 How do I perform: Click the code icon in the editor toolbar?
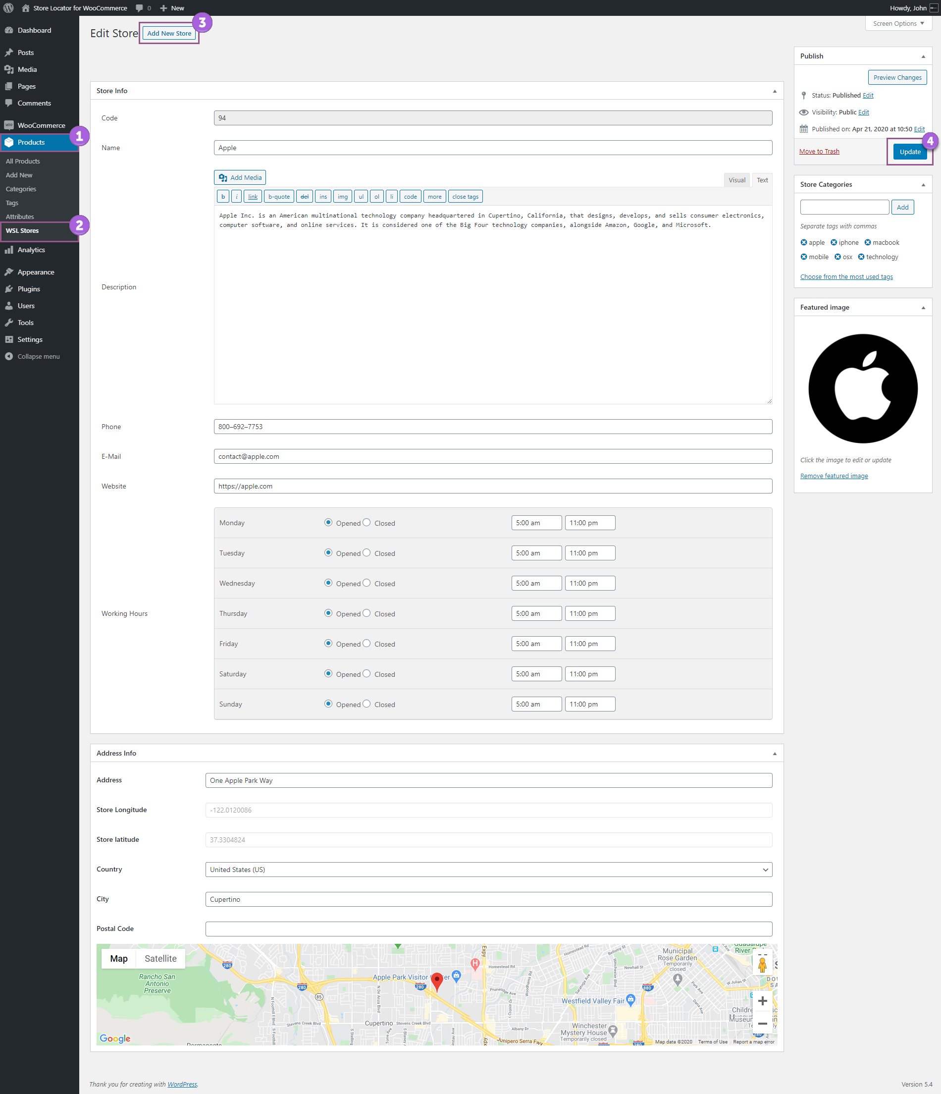[x=411, y=196]
